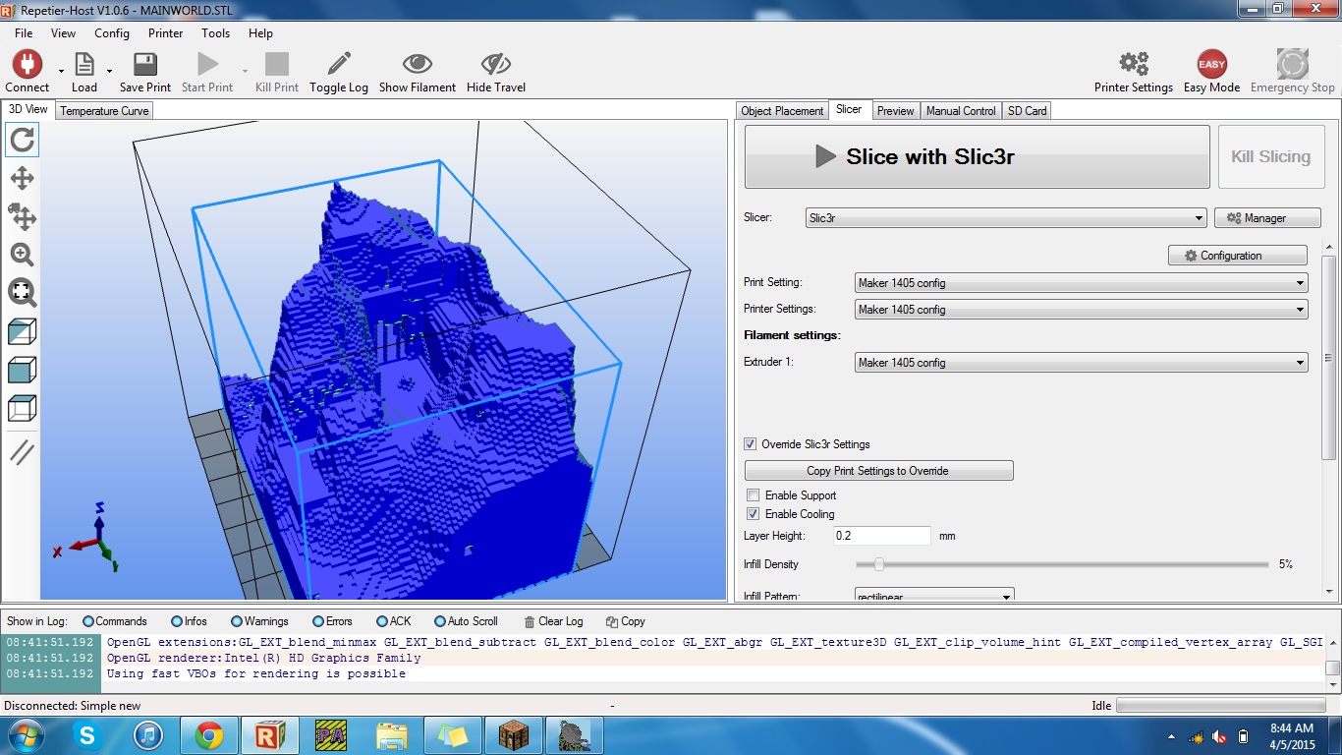This screenshot has width=1342, height=755.
Task: Open the Printer Settings config dropdown
Action: point(1082,310)
